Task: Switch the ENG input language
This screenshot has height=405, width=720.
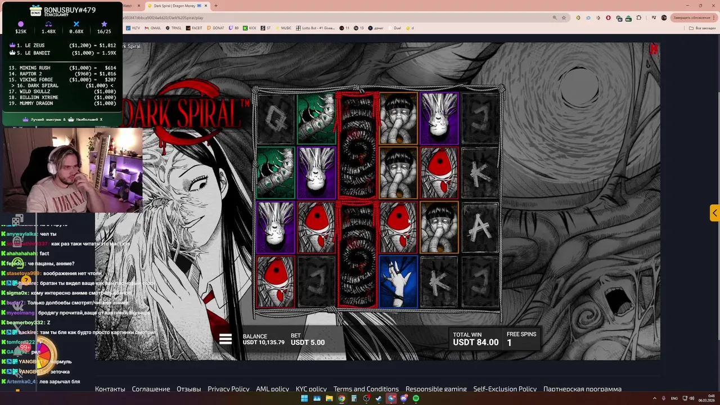Action: [674, 398]
